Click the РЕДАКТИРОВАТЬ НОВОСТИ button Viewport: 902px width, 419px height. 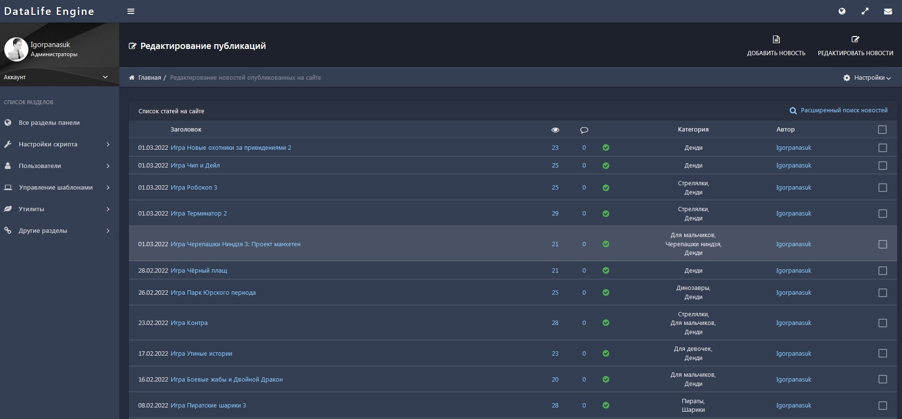[x=855, y=46]
